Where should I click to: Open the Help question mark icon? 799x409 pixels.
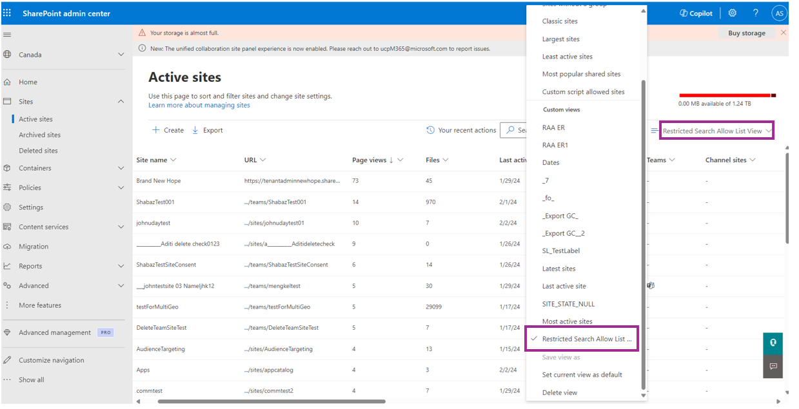pos(755,12)
